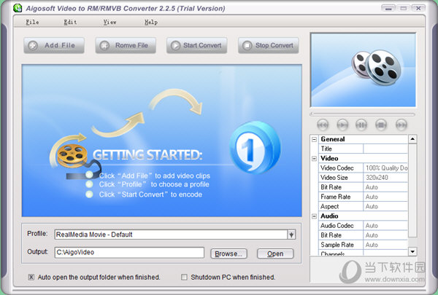
Task: Click the stop icon on Stop Convert
Action: coord(247,45)
